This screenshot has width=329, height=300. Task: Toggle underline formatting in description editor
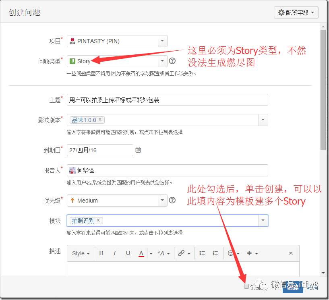coord(128,253)
